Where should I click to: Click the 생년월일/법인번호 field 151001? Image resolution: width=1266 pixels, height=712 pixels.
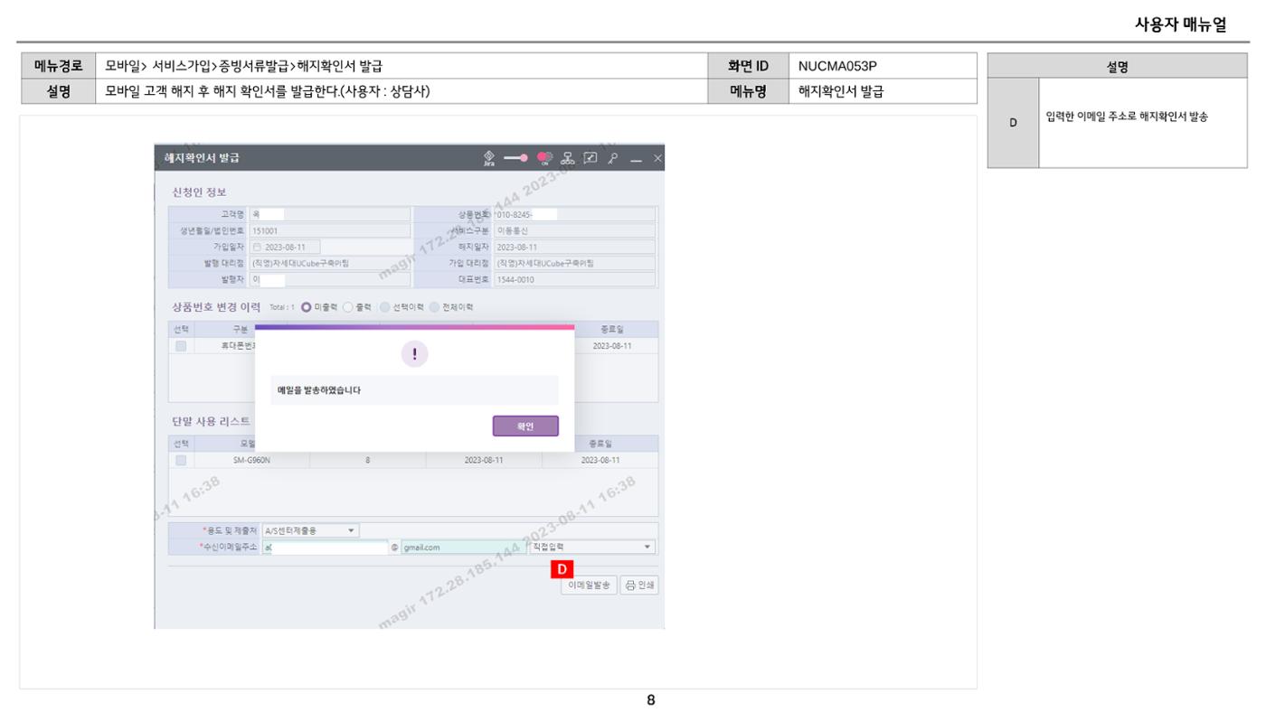pos(329,230)
